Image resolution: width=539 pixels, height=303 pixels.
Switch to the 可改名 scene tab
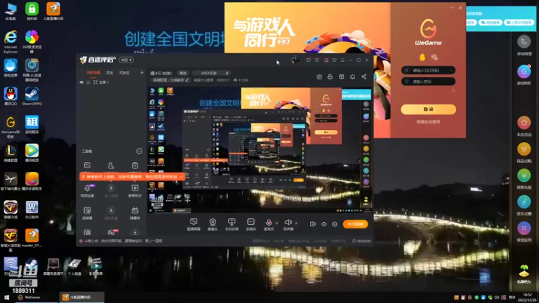tap(124, 73)
